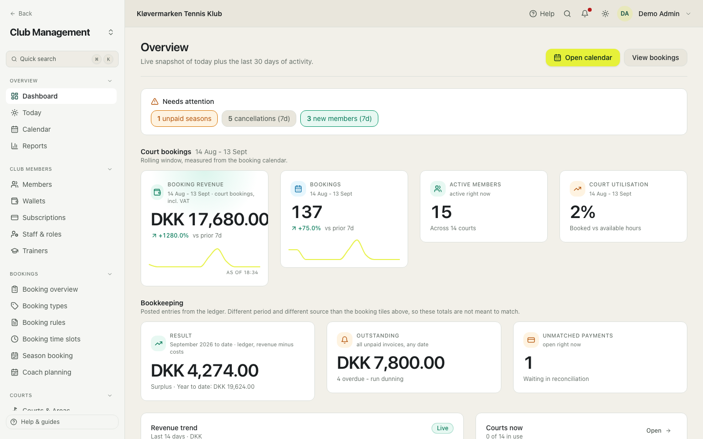Image resolution: width=703 pixels, height=439 pixels.
Task: Click Open link in Courts now card
Action: 659,431
